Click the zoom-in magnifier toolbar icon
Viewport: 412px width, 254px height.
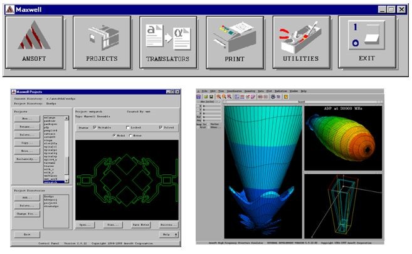[219, 97]
